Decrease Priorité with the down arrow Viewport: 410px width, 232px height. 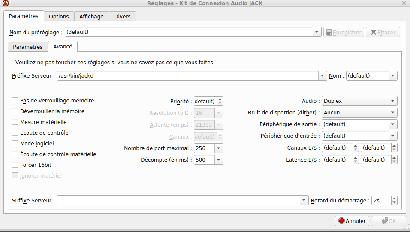pos(220,103)
